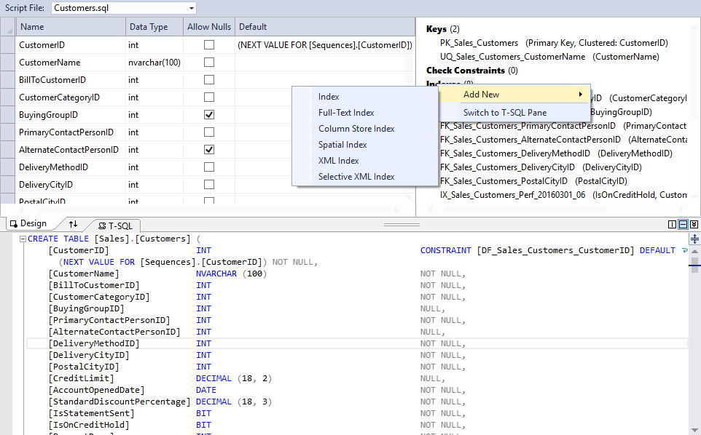This screenshot has width=701, height=435.
Task: Choose Column Store Index from submenu
Action: pos(356,129)
